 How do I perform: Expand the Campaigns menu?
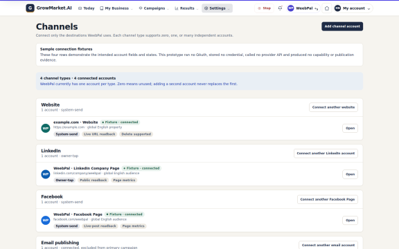click(154, 8)
